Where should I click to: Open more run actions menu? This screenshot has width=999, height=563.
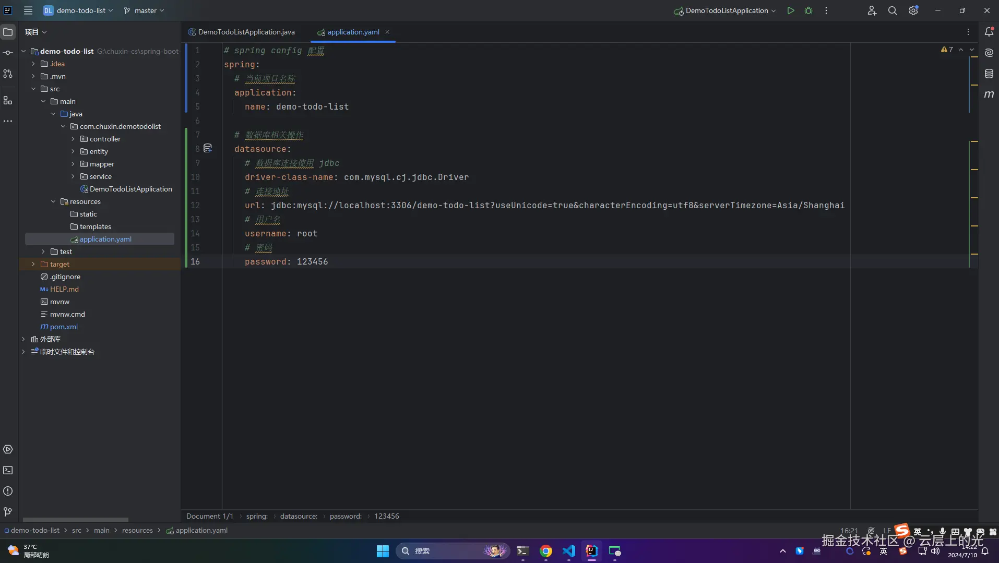pyautogui.click(x=826, y=10)
